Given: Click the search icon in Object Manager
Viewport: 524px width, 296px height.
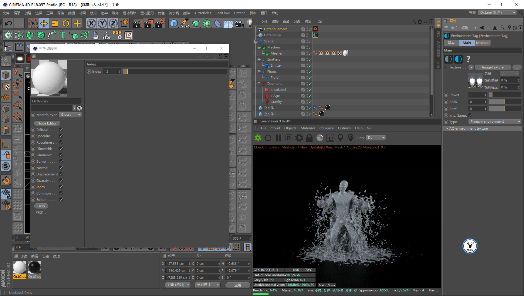Looking at the screenshot, I should click(x=414, y=22).
